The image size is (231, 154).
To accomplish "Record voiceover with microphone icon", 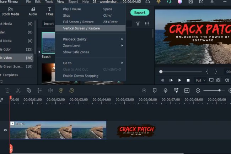I will (166, 90).
